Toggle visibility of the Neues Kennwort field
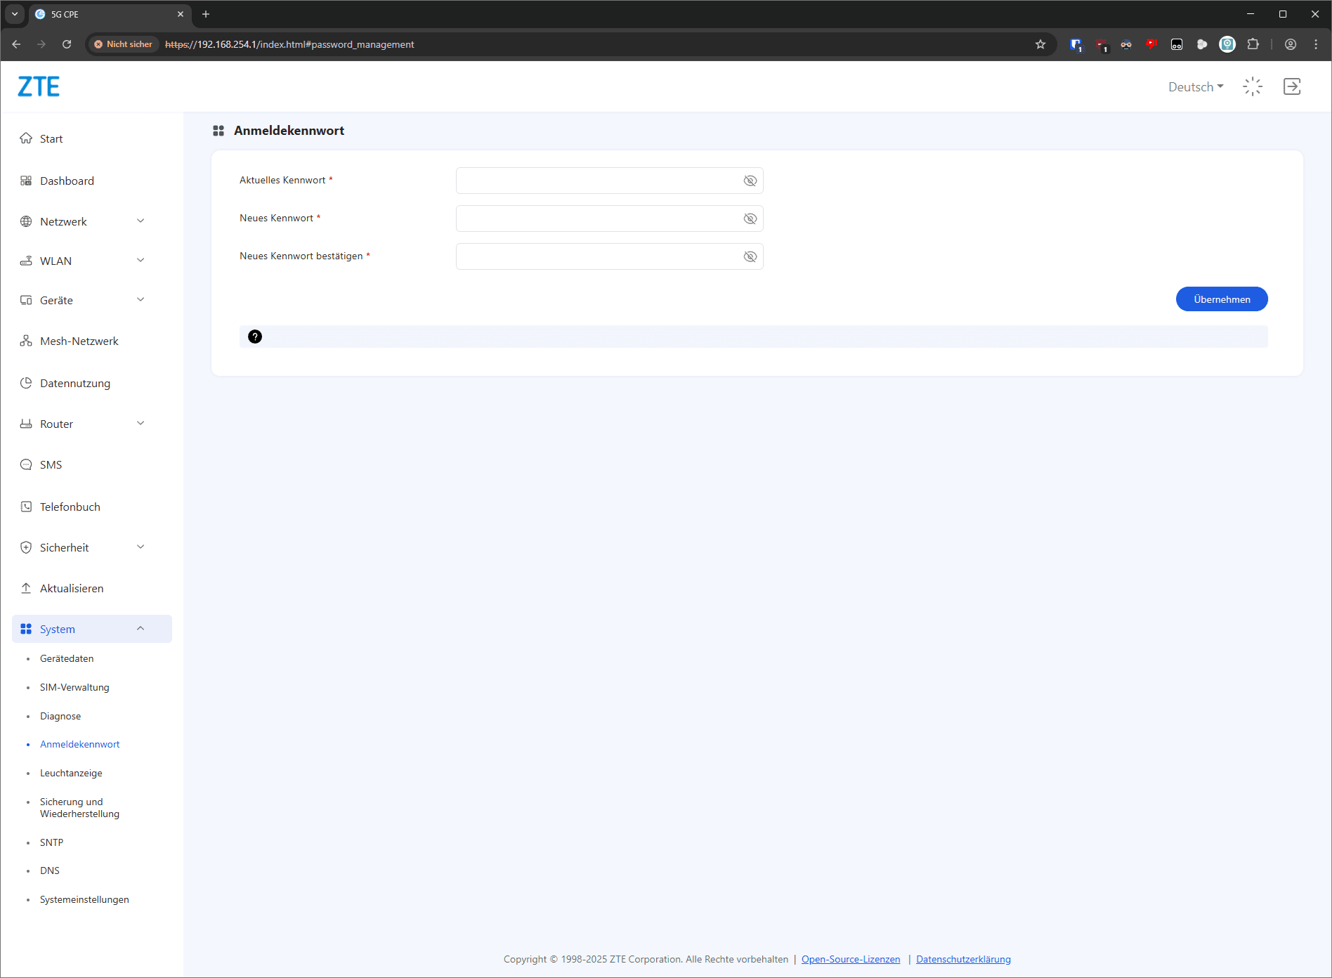This screenshot has height=978, width=1332. click(750, 219)
